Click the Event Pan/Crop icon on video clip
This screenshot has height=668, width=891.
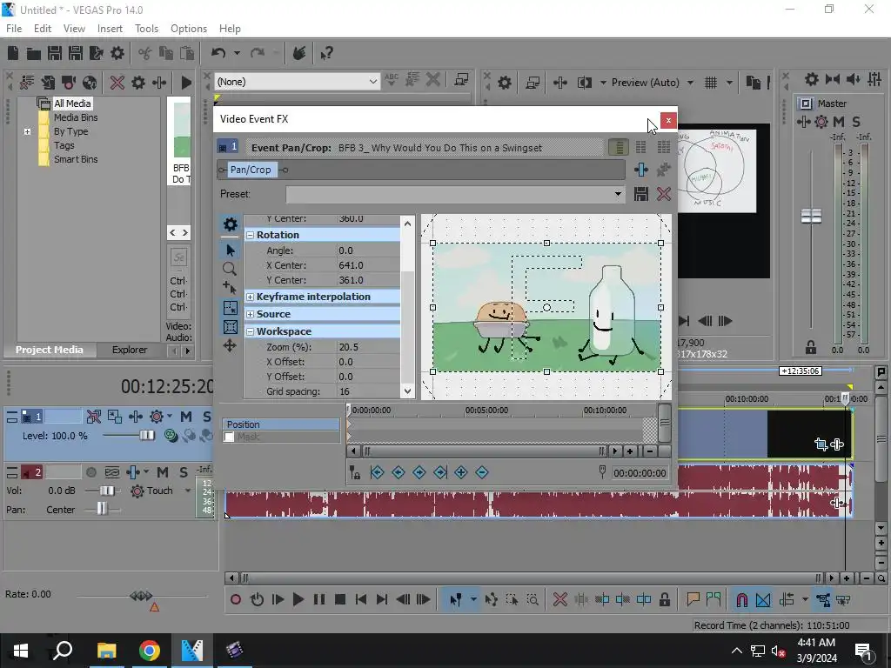821,444
